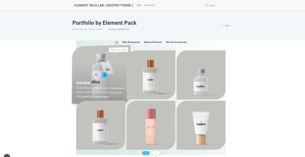Filter portfolio by Men Accessories
The width and height of the screenshot is (305, 157).
131,42
